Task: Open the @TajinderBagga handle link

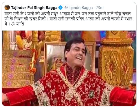Action: tap(79, 8)
